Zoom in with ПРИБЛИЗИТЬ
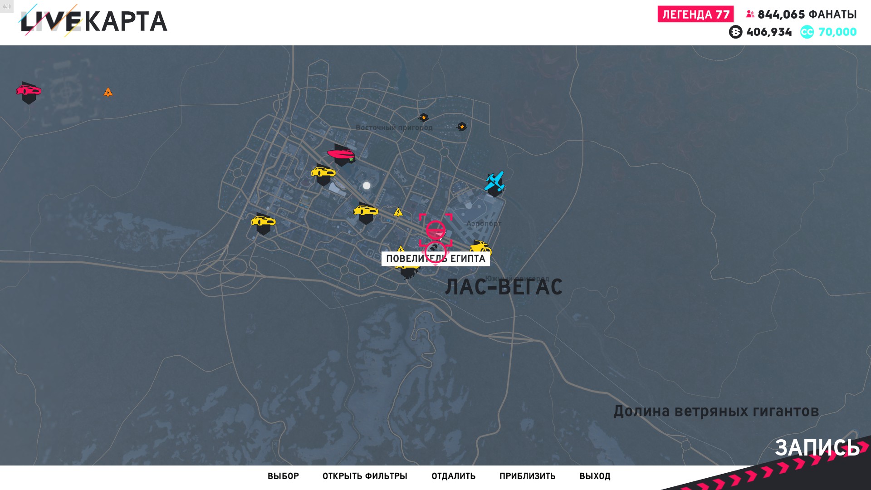 527,476
